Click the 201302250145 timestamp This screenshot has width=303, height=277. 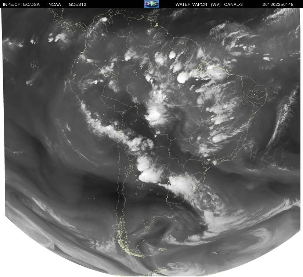278,4
